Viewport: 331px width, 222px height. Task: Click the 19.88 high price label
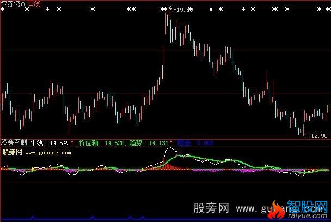point(185,10)
